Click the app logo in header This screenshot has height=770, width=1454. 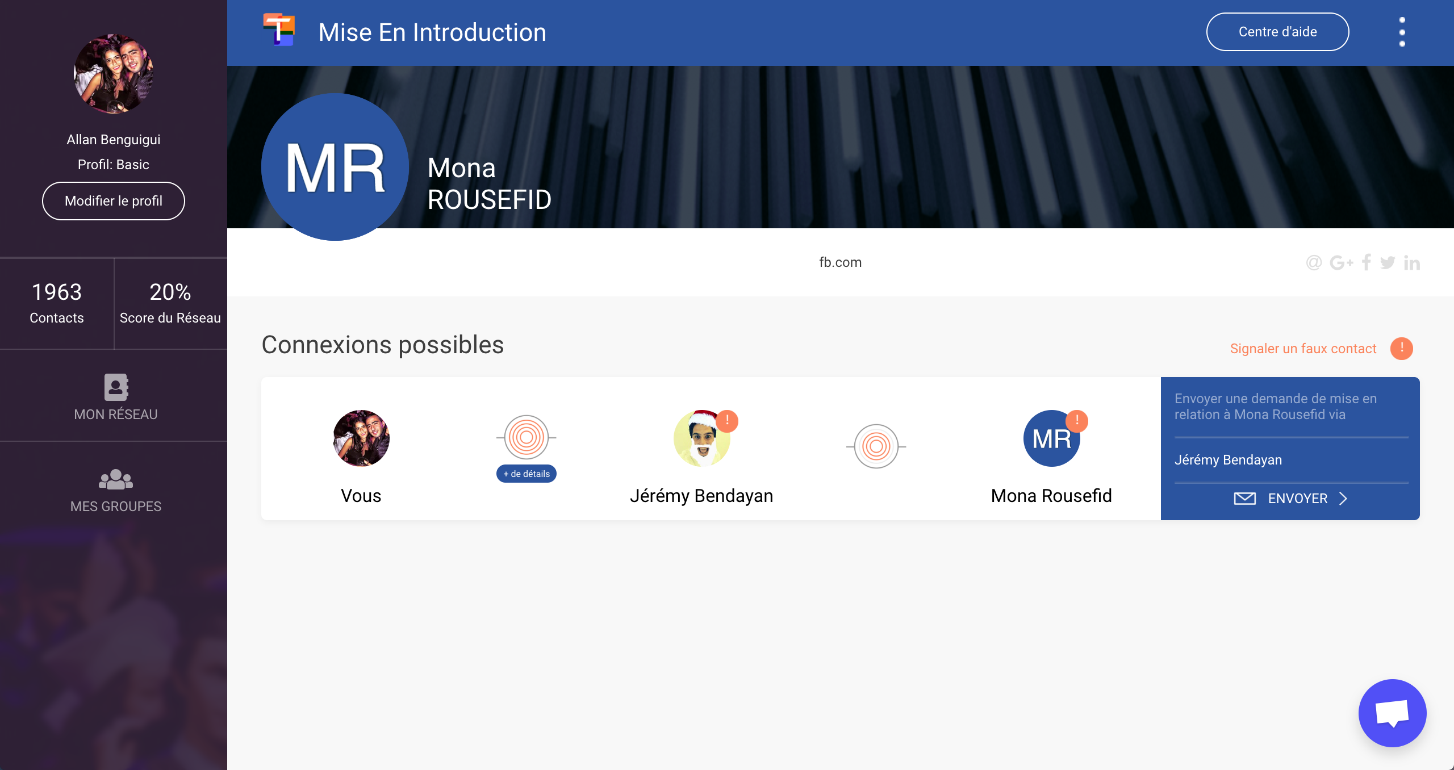(278, 30)
